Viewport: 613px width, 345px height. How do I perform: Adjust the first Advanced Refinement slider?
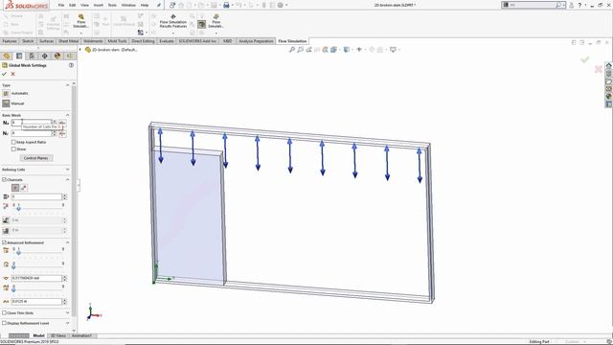pyautogui.click(x=18, y=251)
